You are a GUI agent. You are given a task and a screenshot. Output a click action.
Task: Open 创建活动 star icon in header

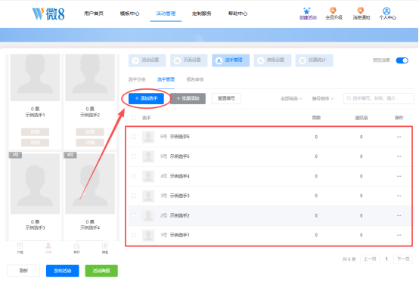pyautogui.click(x=307, y=11)
